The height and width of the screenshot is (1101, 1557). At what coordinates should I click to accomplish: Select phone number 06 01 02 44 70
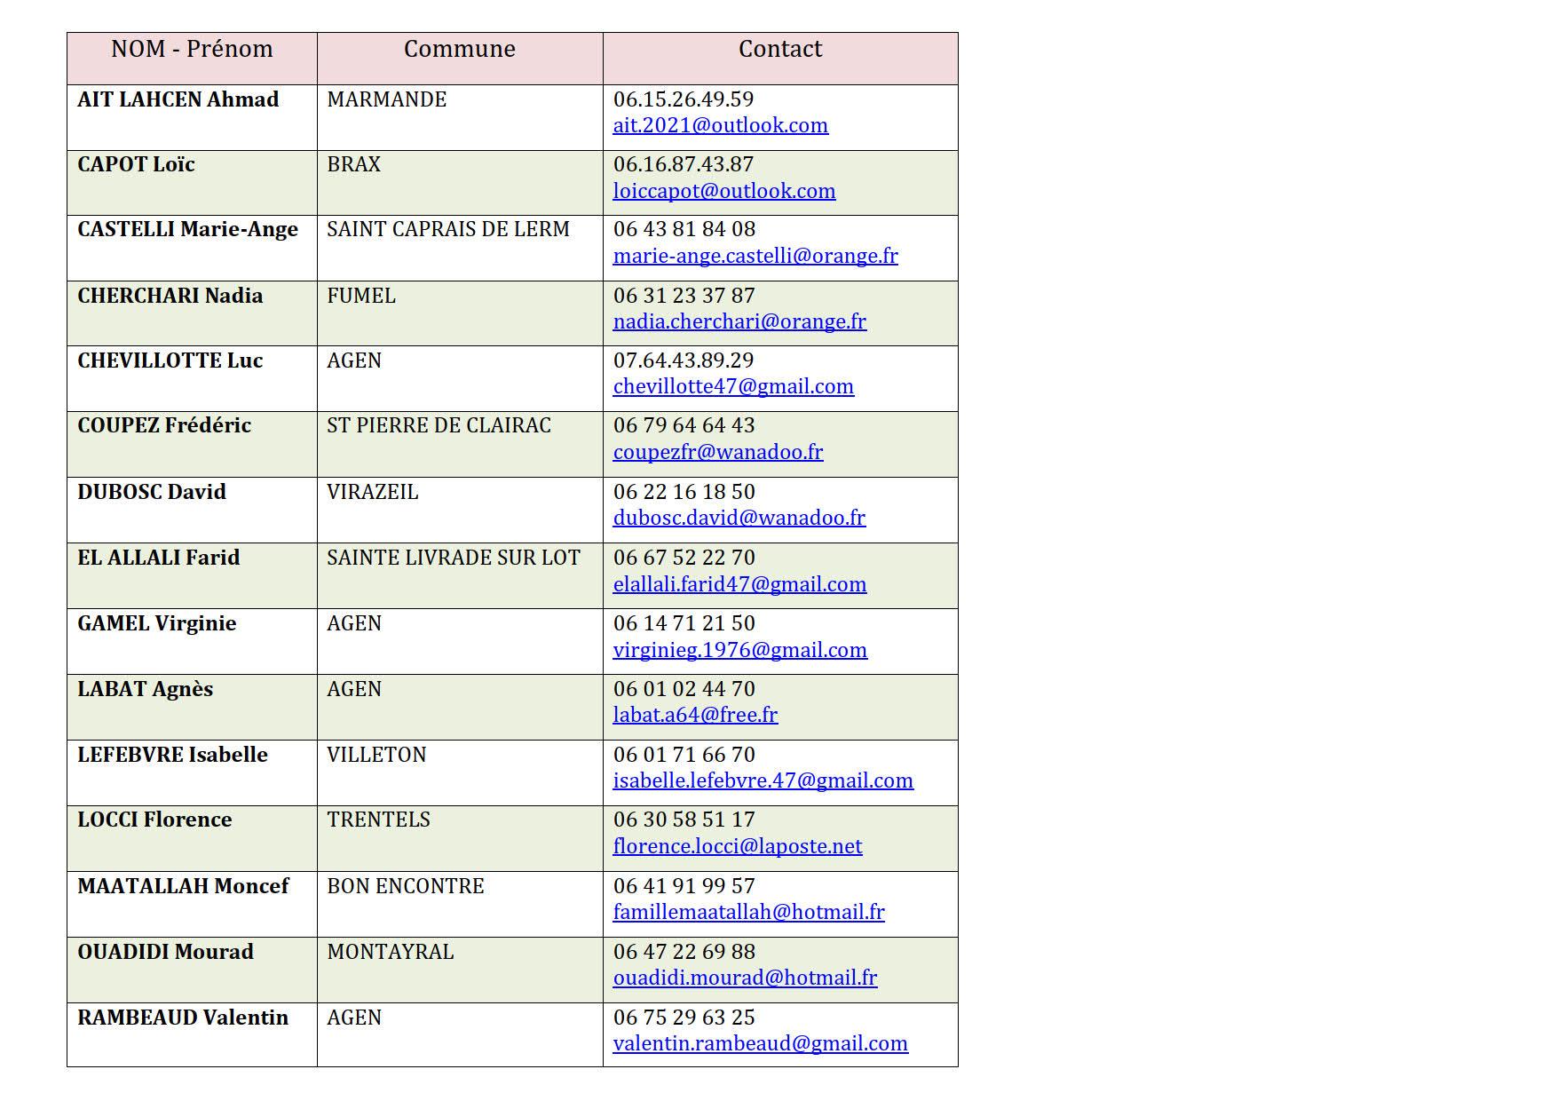684,689
